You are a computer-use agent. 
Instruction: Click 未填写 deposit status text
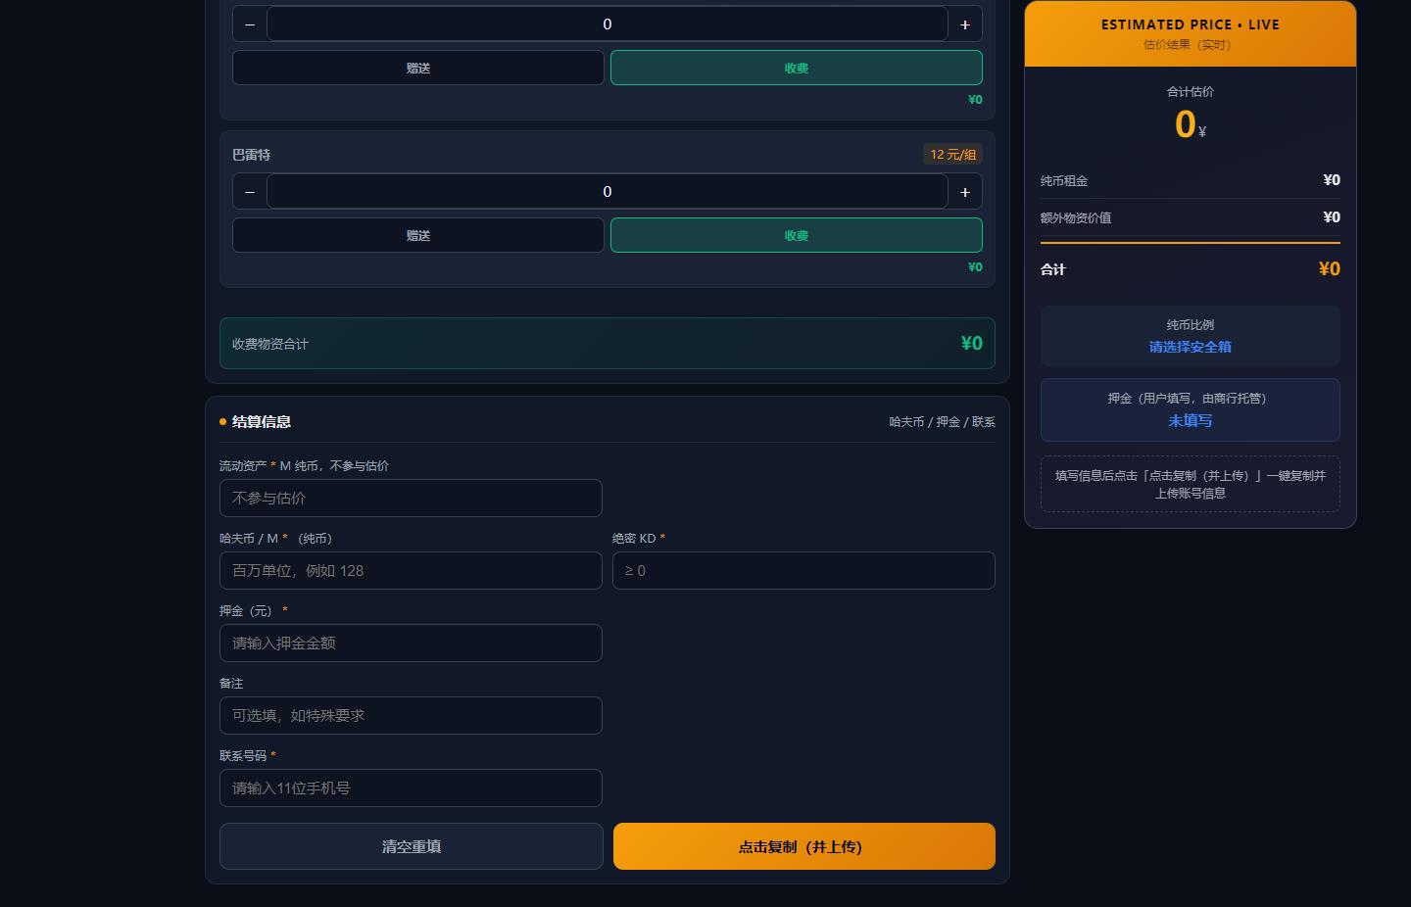coord(1191,420)
